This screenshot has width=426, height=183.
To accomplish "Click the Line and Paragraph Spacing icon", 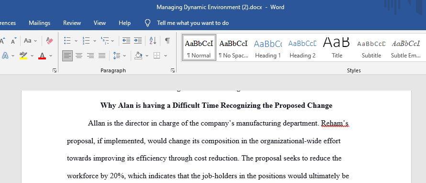I will click(117, 56).
